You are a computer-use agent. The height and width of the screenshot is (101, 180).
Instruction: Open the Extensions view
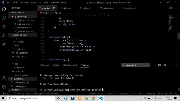click(4, 44)
